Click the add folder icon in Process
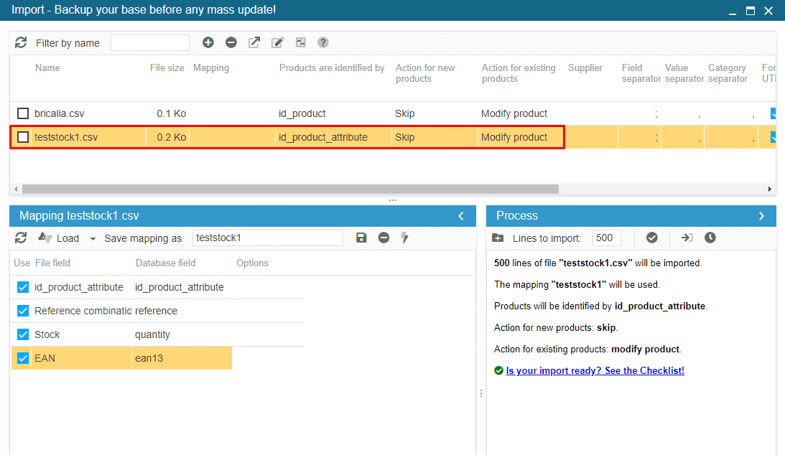785x455 pixels. coord(498,238)
